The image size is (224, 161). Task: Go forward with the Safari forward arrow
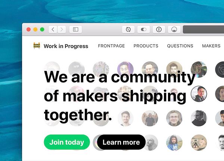click(x=62, y=29)
